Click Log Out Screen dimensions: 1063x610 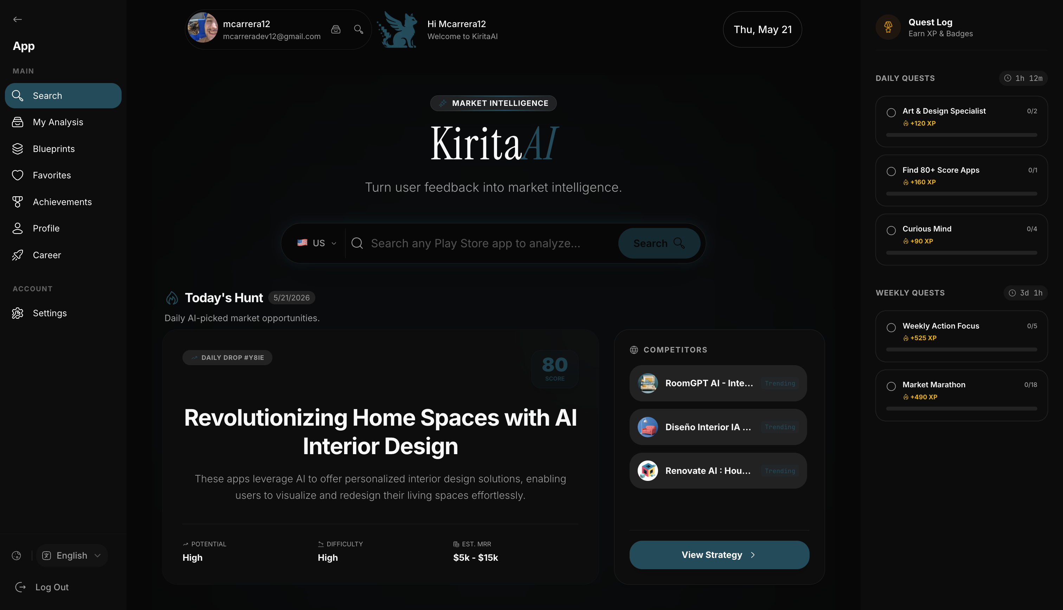coord(52,587)
